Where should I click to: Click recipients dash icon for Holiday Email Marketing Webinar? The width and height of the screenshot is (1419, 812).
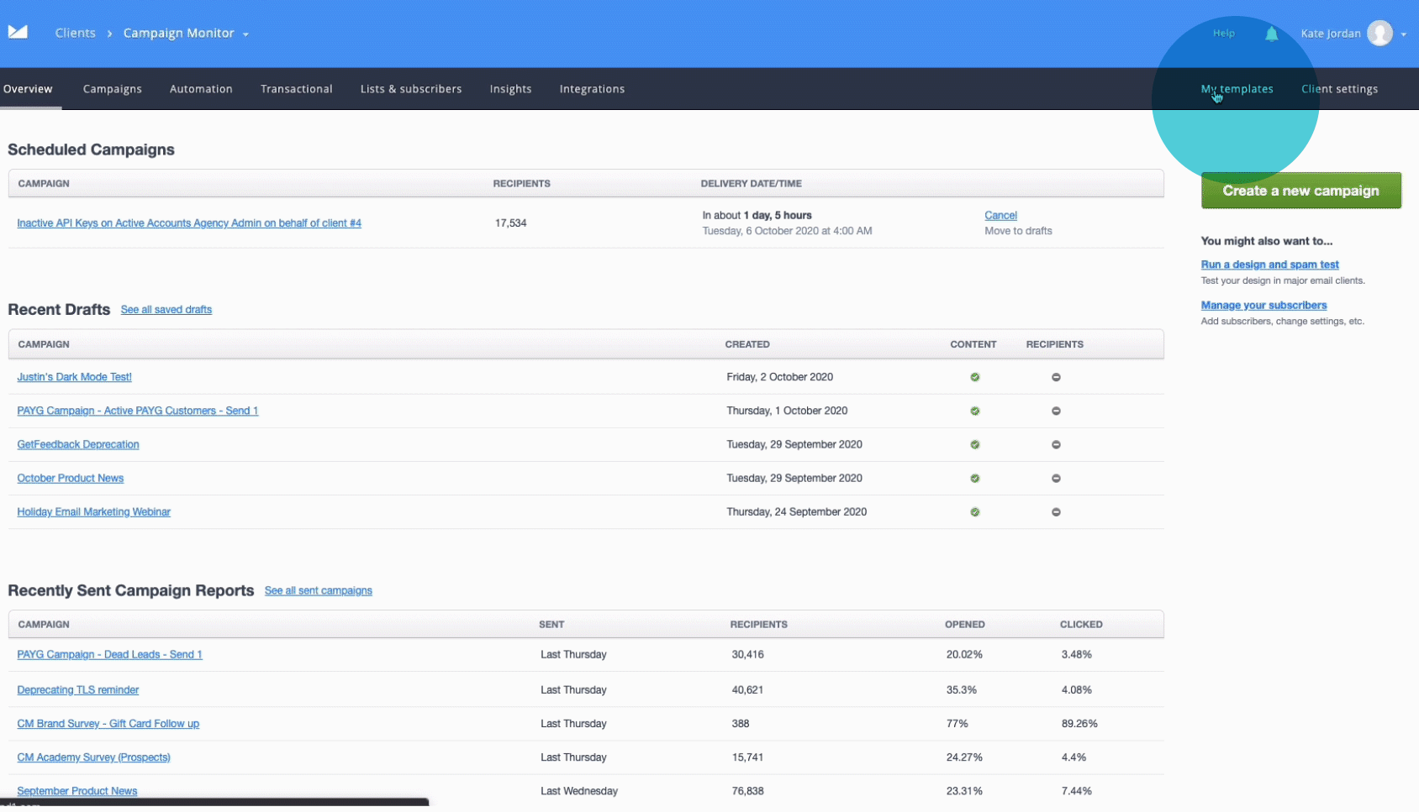[x=1056, y=511]
